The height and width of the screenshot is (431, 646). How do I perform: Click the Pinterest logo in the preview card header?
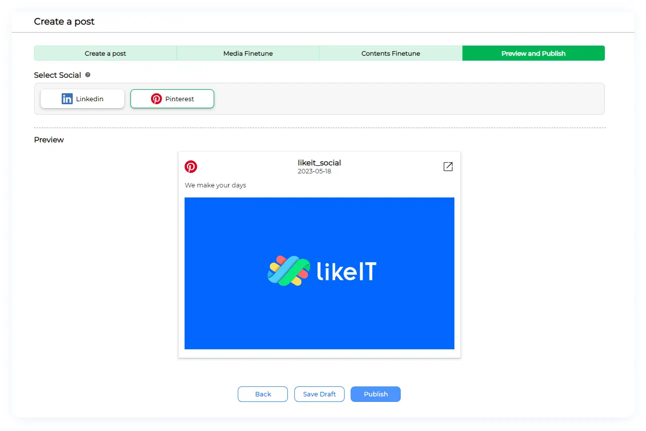191,167
